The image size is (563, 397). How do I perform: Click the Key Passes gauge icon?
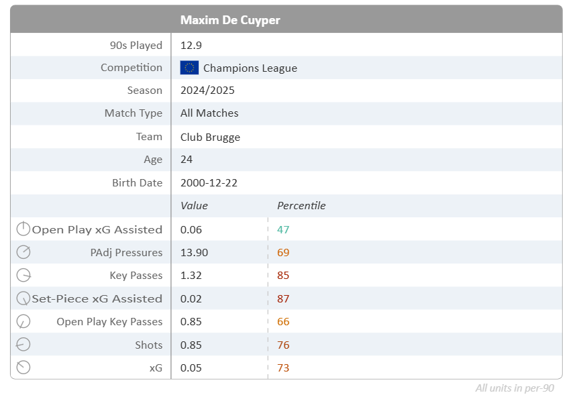click(x=23, y=276)
